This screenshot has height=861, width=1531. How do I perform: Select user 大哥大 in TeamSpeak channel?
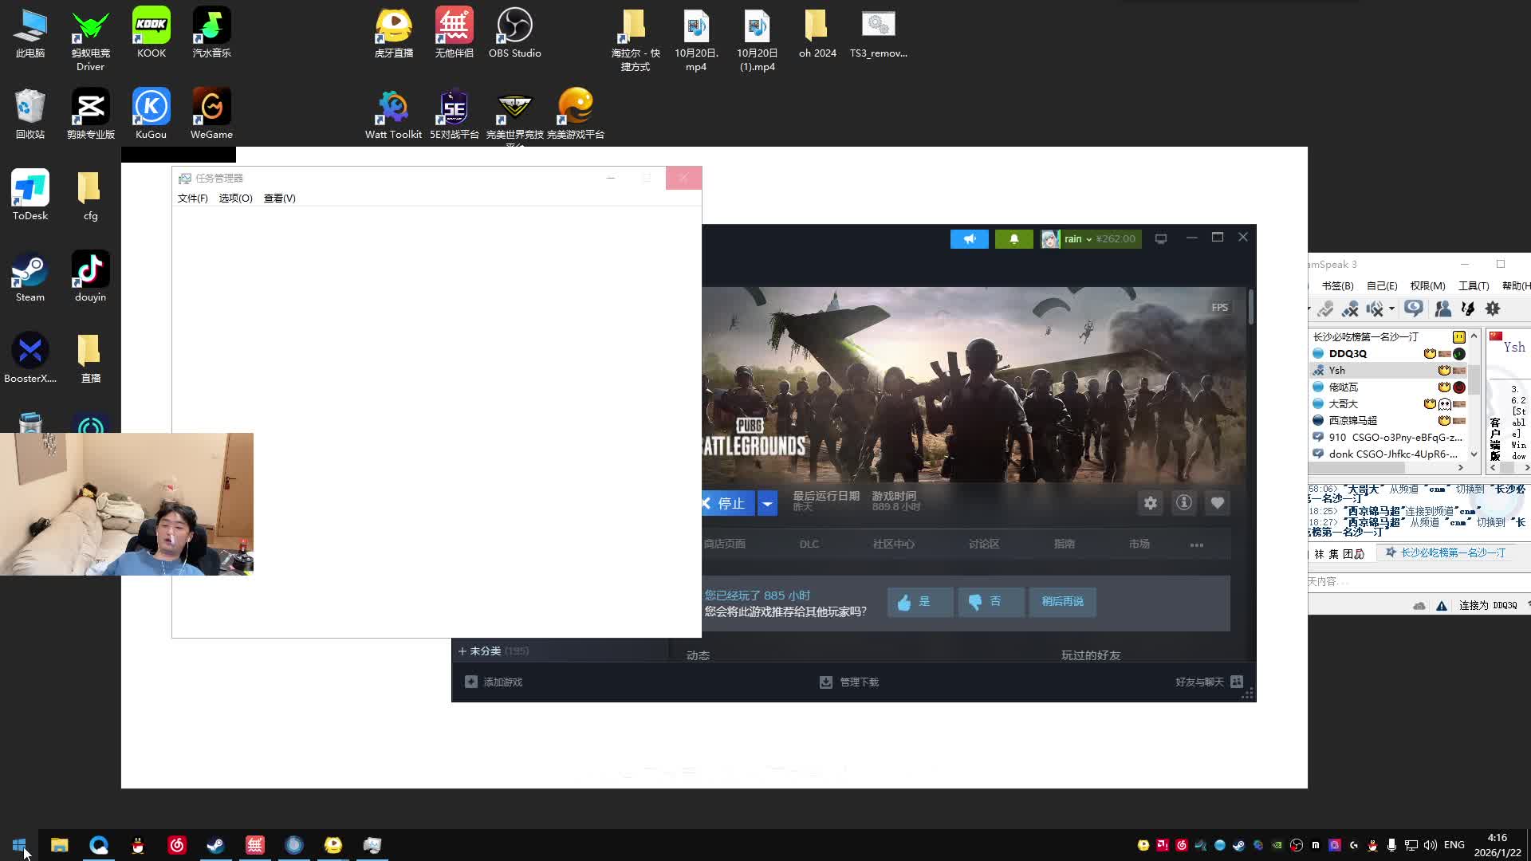click(1344, 404)
